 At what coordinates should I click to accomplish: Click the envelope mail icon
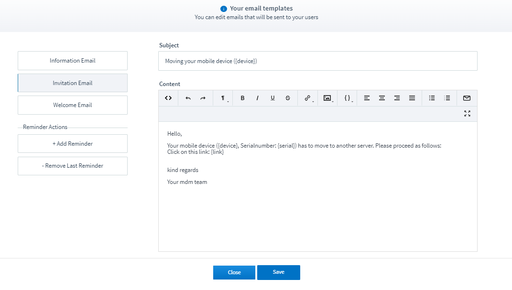tap(467, 98)
